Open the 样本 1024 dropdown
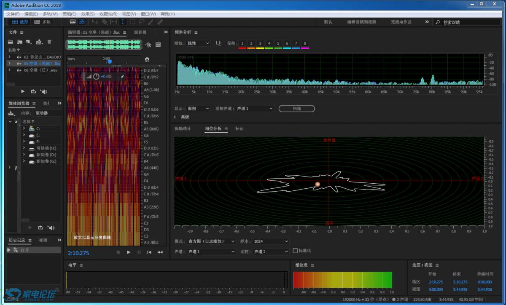The width and height of the screenshot is (506, 305). click(x=270, y=241)
